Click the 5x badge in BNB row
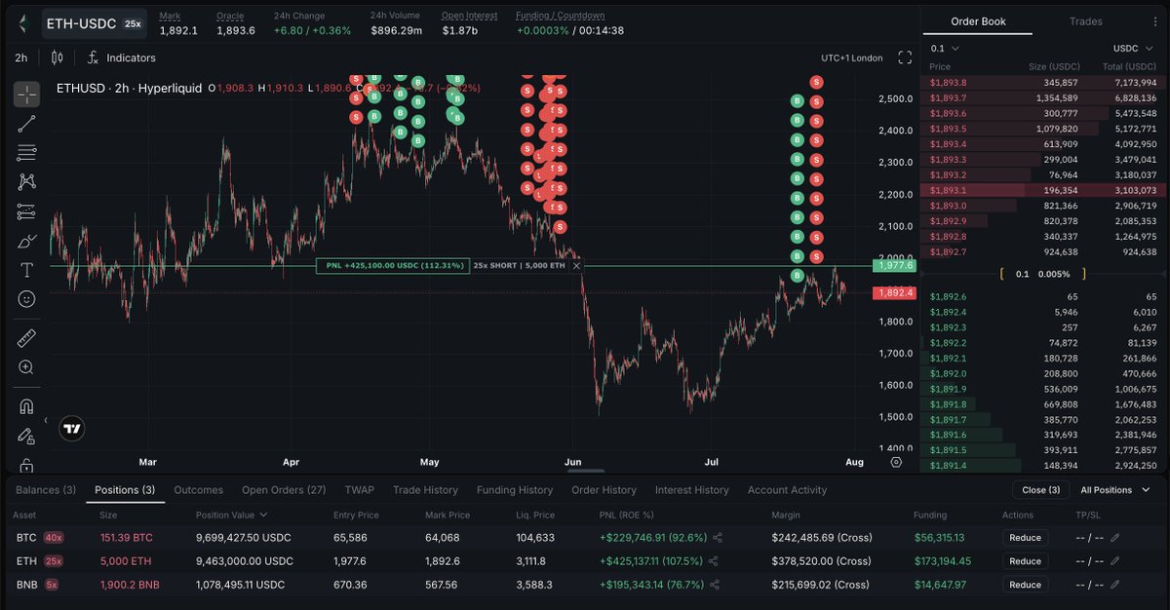This screenshot has height=610, width=1170. (52, 585)
